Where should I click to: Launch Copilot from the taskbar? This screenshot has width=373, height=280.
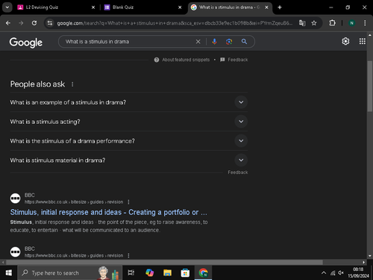click(x=149, y=273)
